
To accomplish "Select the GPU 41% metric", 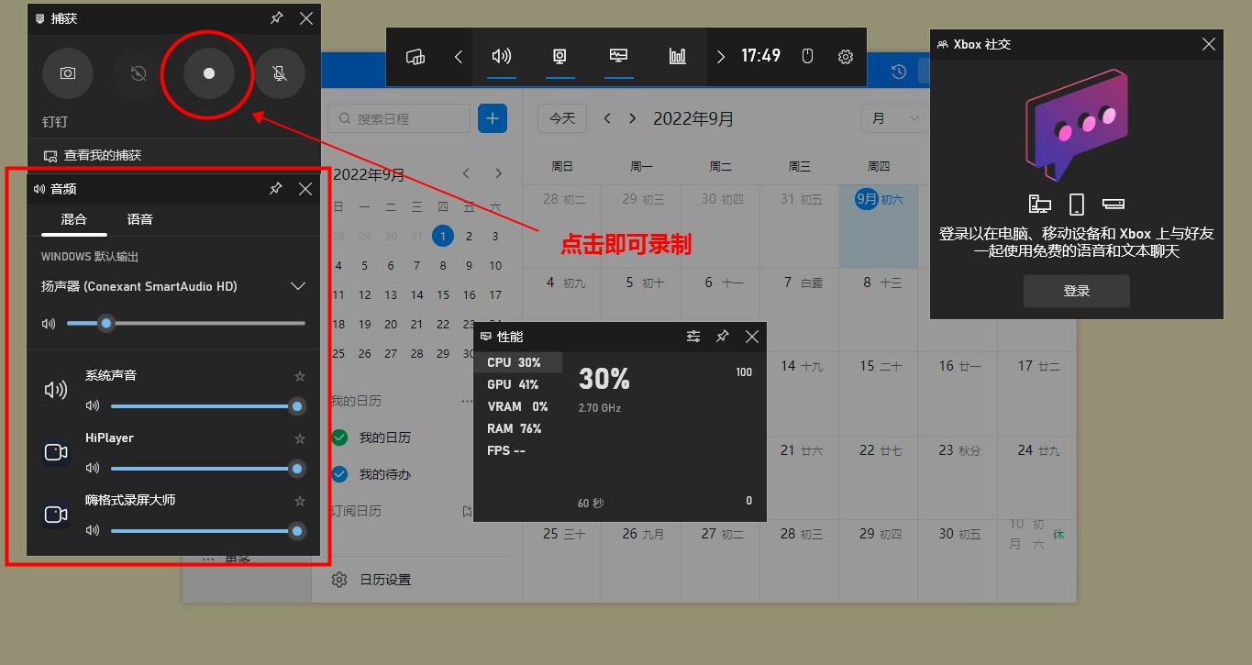I will point(519,384).
